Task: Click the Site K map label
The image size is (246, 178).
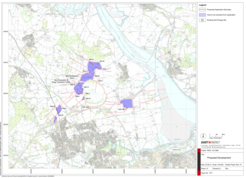Action: pos(88,98)
